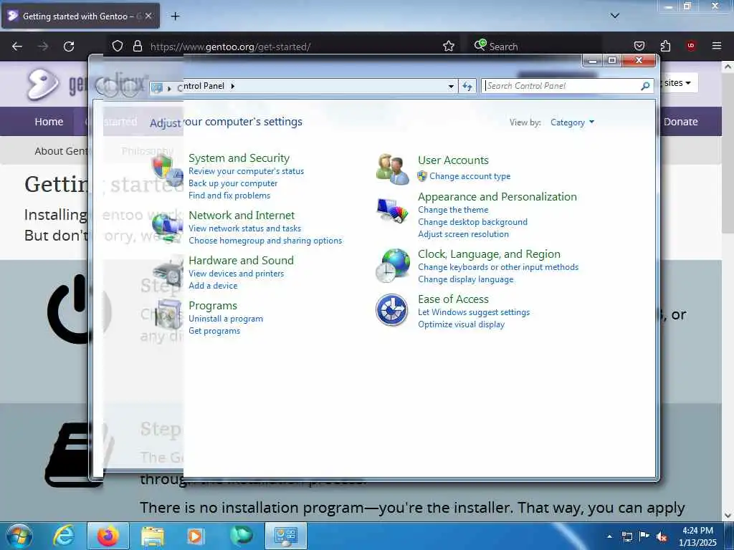This screenshot has height=550, width=734.
Task: Click the User Accounts people icon
Action: click(x=392, y=169)
